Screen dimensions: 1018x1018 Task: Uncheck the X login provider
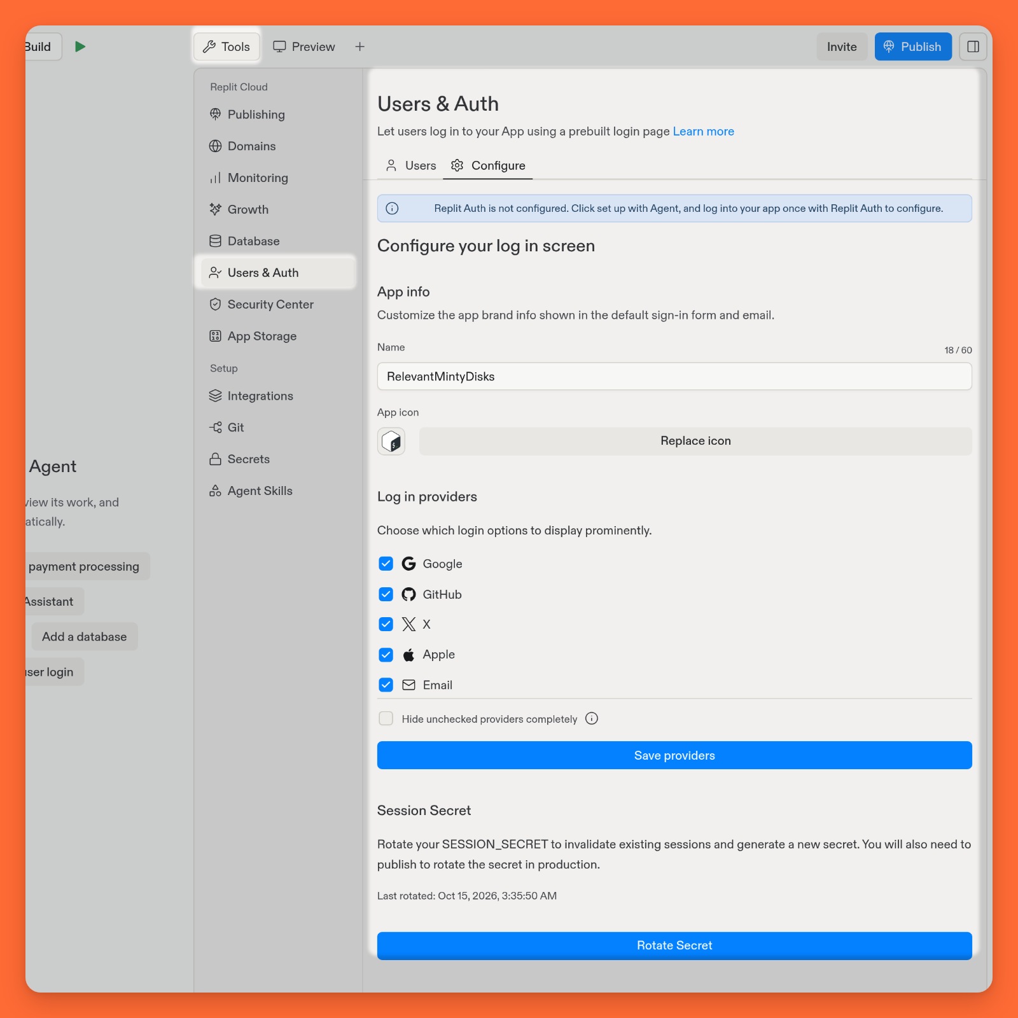click(386, 624)
